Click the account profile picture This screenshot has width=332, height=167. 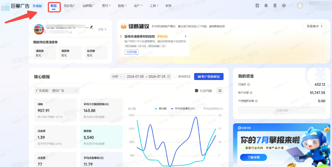pyautogui.click(x=39, y=29)
